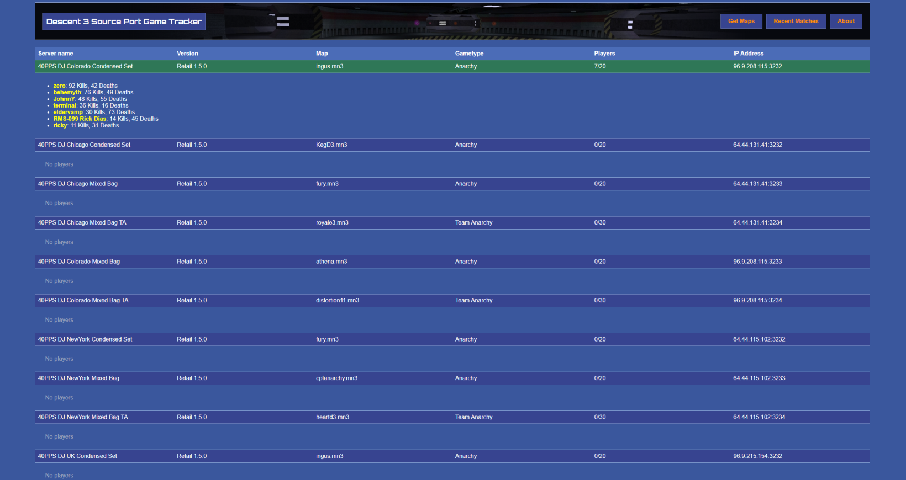Click Team Anarchy gametype in distortion11.mn3 row
Screen dimensions: 906x480
click(x=473, y=301)
